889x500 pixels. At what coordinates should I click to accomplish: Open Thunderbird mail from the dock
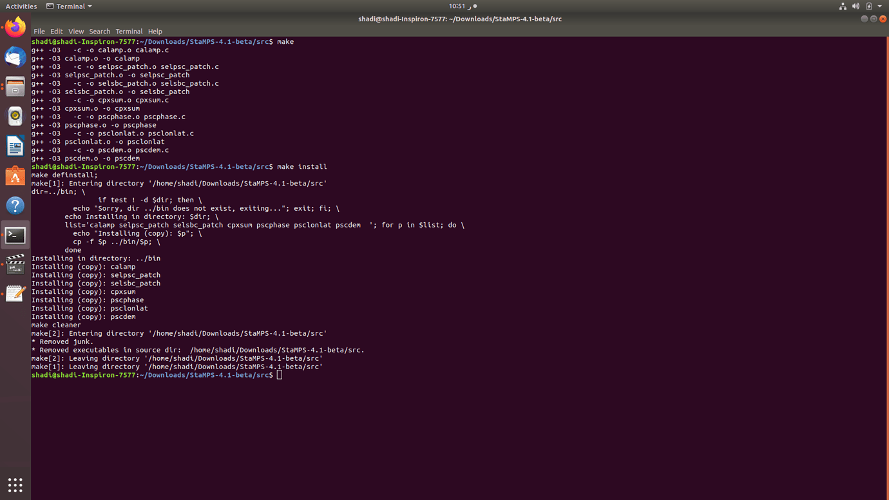14,57
